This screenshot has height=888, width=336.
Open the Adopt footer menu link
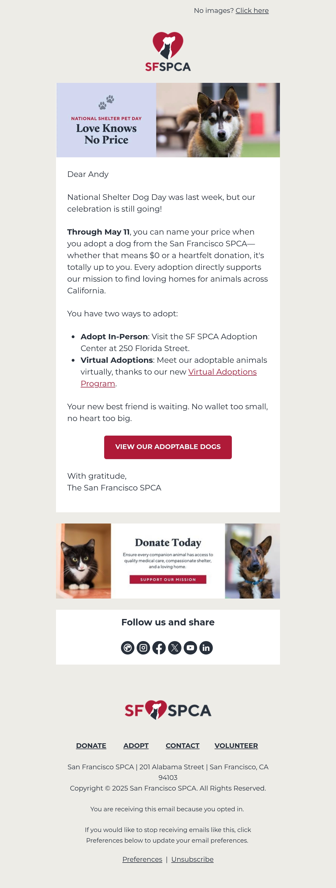point(136,746)
